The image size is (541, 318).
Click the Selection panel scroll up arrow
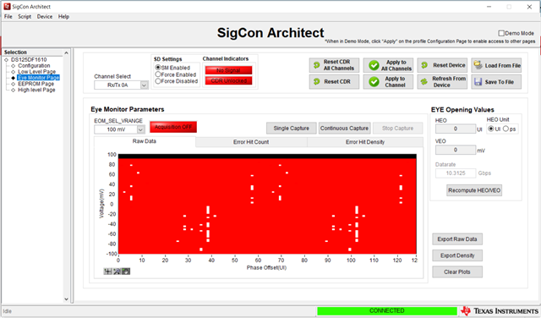[66, 52]
